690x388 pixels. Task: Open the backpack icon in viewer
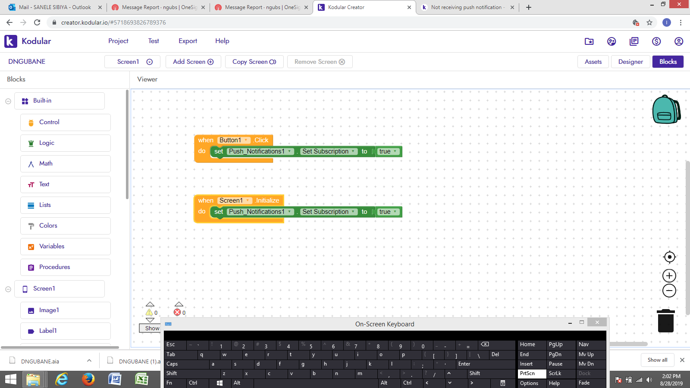click(x=666, y=110)
